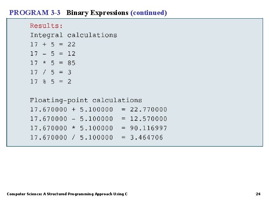Select the 'Integral calculations' line
The width and height of the screenshot is (269, 202).
tap(74, 35)
